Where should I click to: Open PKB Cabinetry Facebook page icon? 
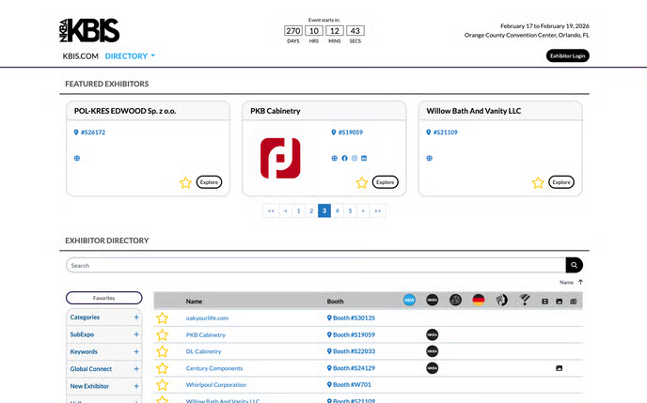point(344,158)
